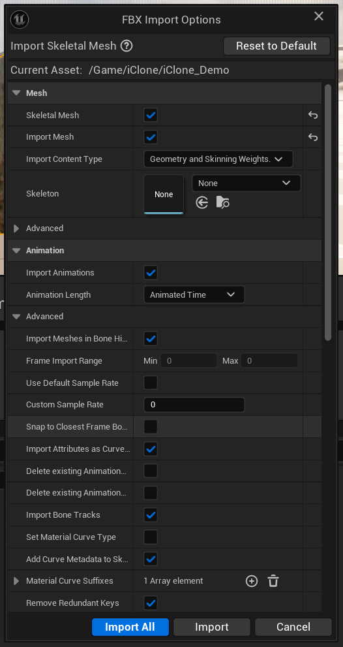The image size is (343, 647).
Task: Add an element to Material Curve Suffixes
Action: click(252, 581)
